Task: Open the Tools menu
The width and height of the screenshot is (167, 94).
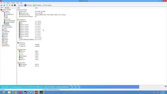Action: [x=17, y=3]
